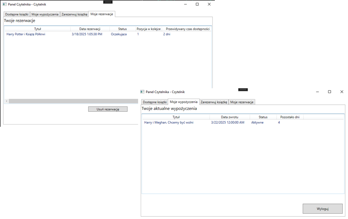Viewport: 348px width, 219px height.
Task: Maximize the loans Panel Czytelnika window
Action: (329, 92)
